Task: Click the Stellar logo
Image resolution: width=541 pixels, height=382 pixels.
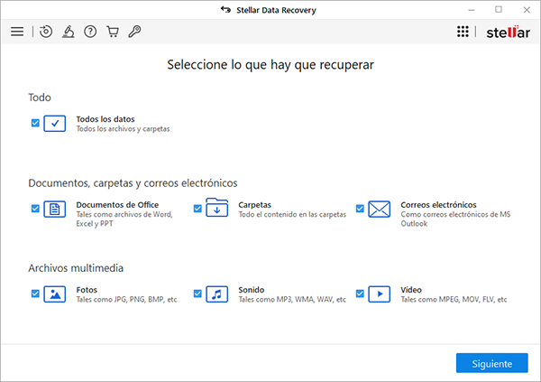Action: [508, 33]
